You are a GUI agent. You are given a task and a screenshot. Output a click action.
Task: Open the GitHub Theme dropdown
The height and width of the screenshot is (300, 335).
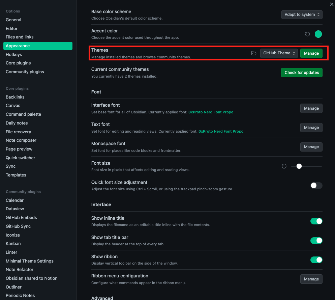point(279,53)
